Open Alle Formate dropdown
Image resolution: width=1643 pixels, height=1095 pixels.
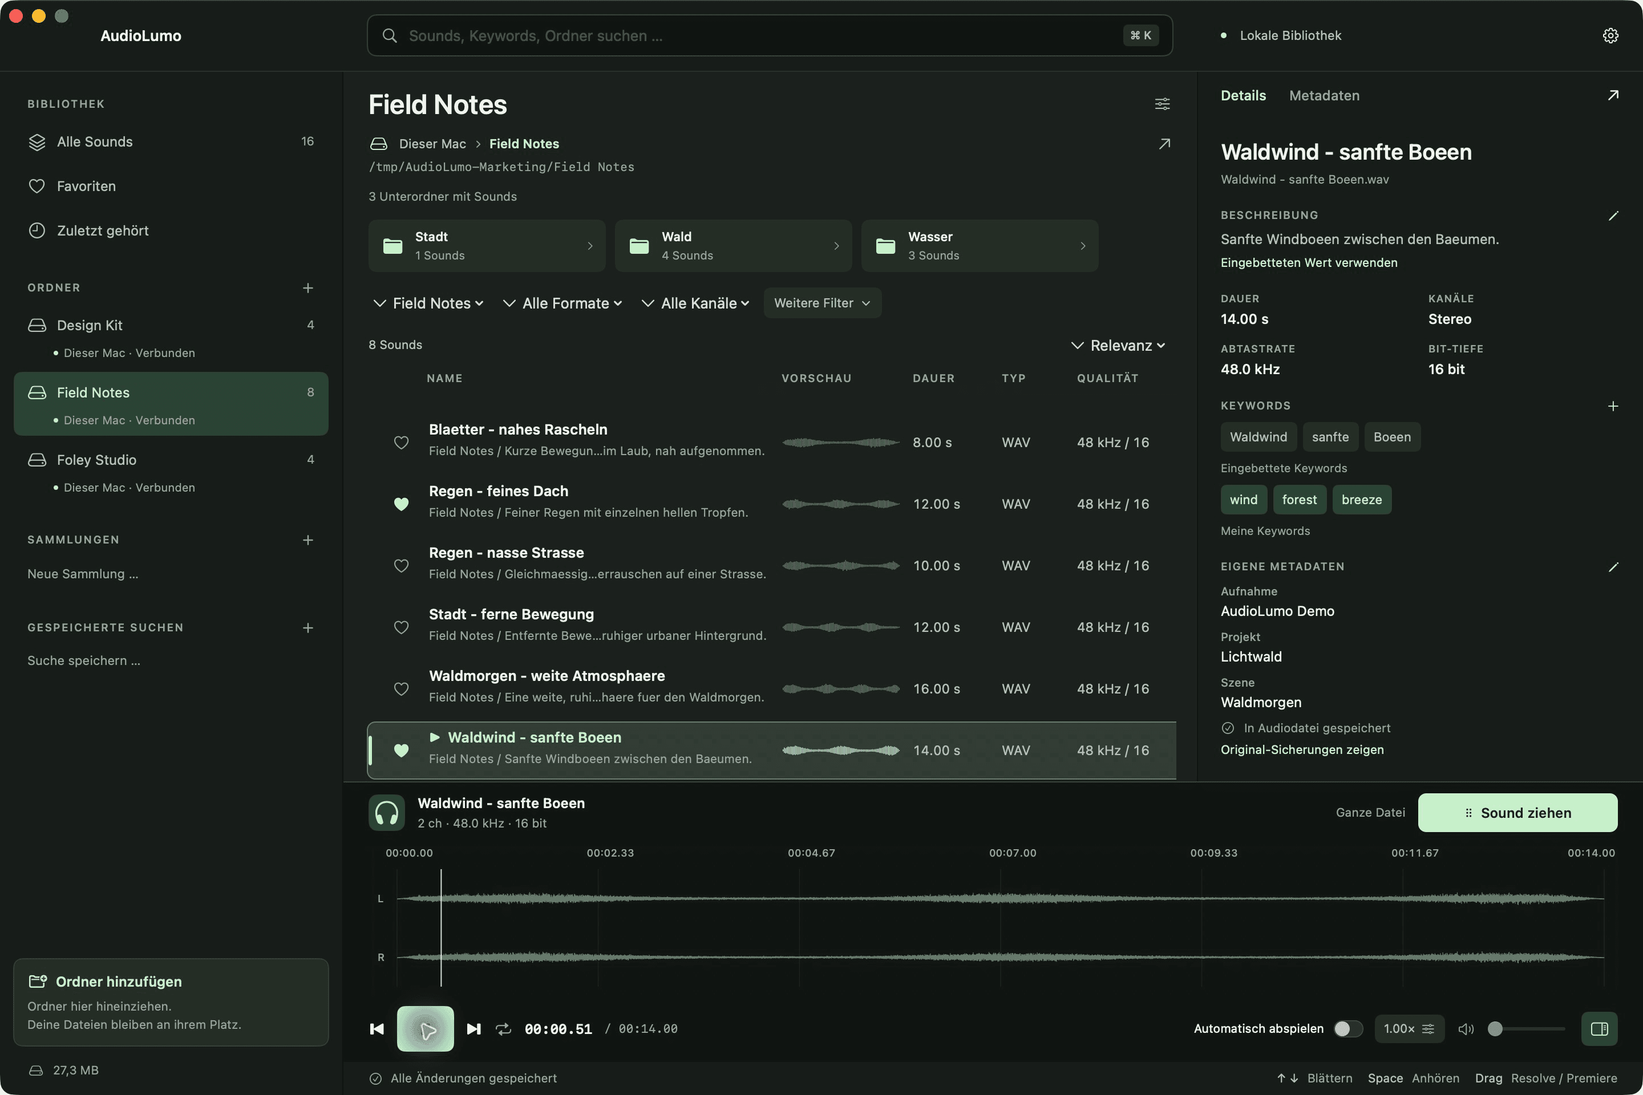(x=563, y=303)
